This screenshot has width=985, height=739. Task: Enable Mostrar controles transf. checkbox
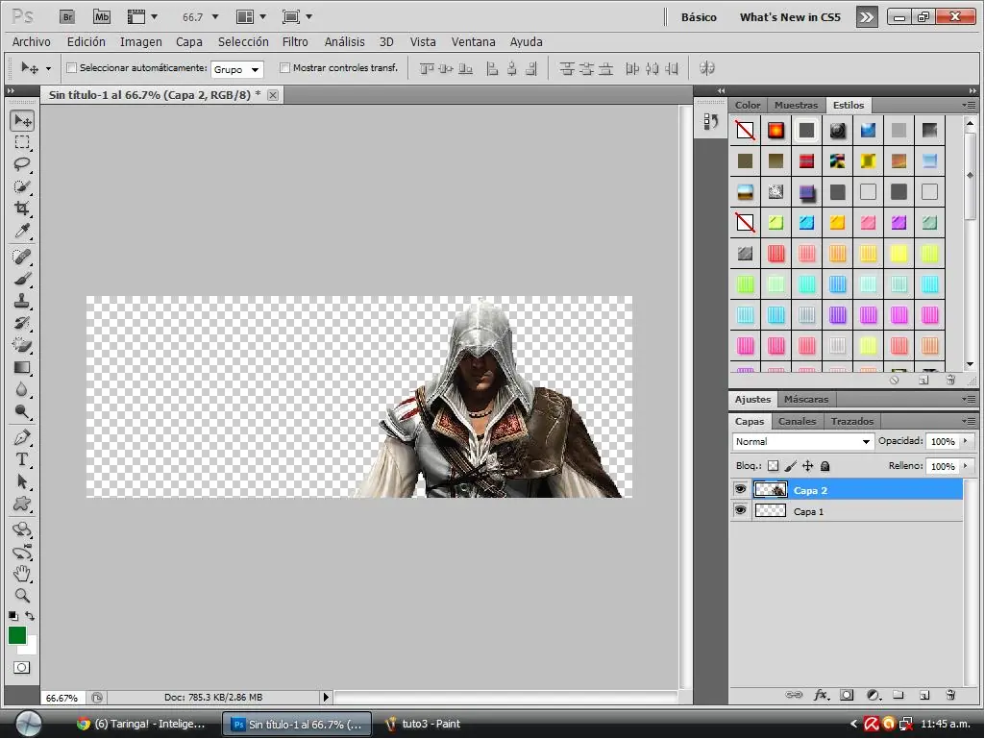tap(284, 68)
